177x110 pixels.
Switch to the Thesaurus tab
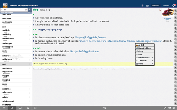166,5
